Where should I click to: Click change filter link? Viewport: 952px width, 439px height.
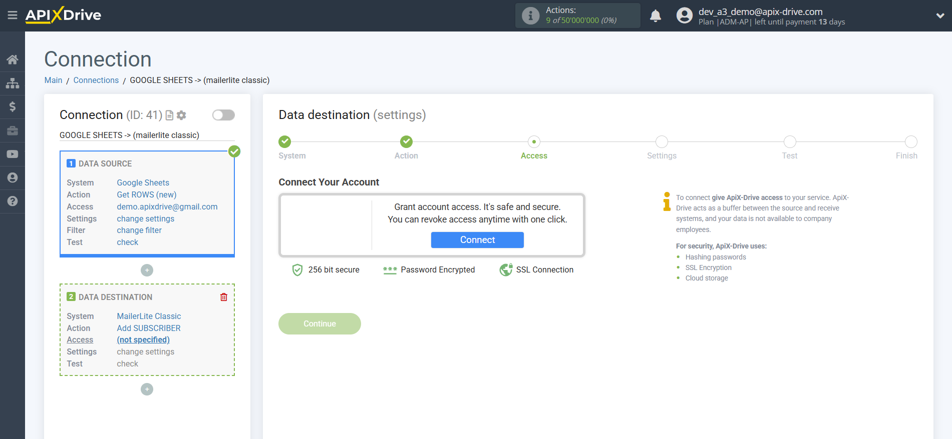(139, 230)
